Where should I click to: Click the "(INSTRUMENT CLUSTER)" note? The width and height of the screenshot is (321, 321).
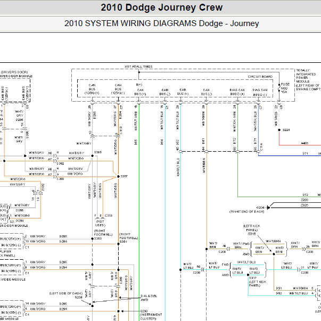point(151,317)
